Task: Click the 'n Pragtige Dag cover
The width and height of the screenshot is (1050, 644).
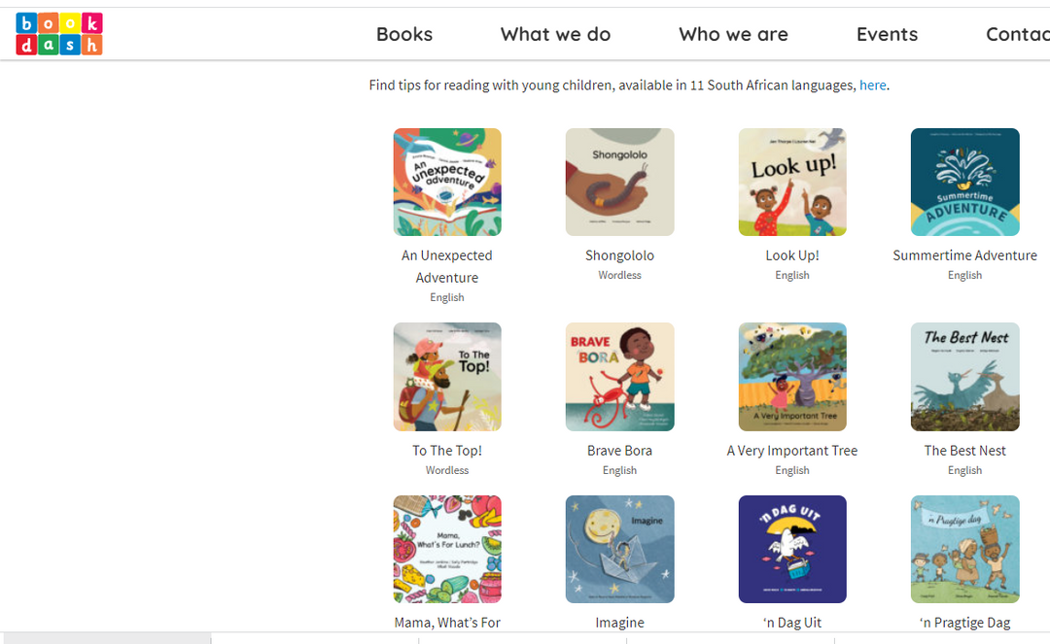Action: (x=964, y=549)
